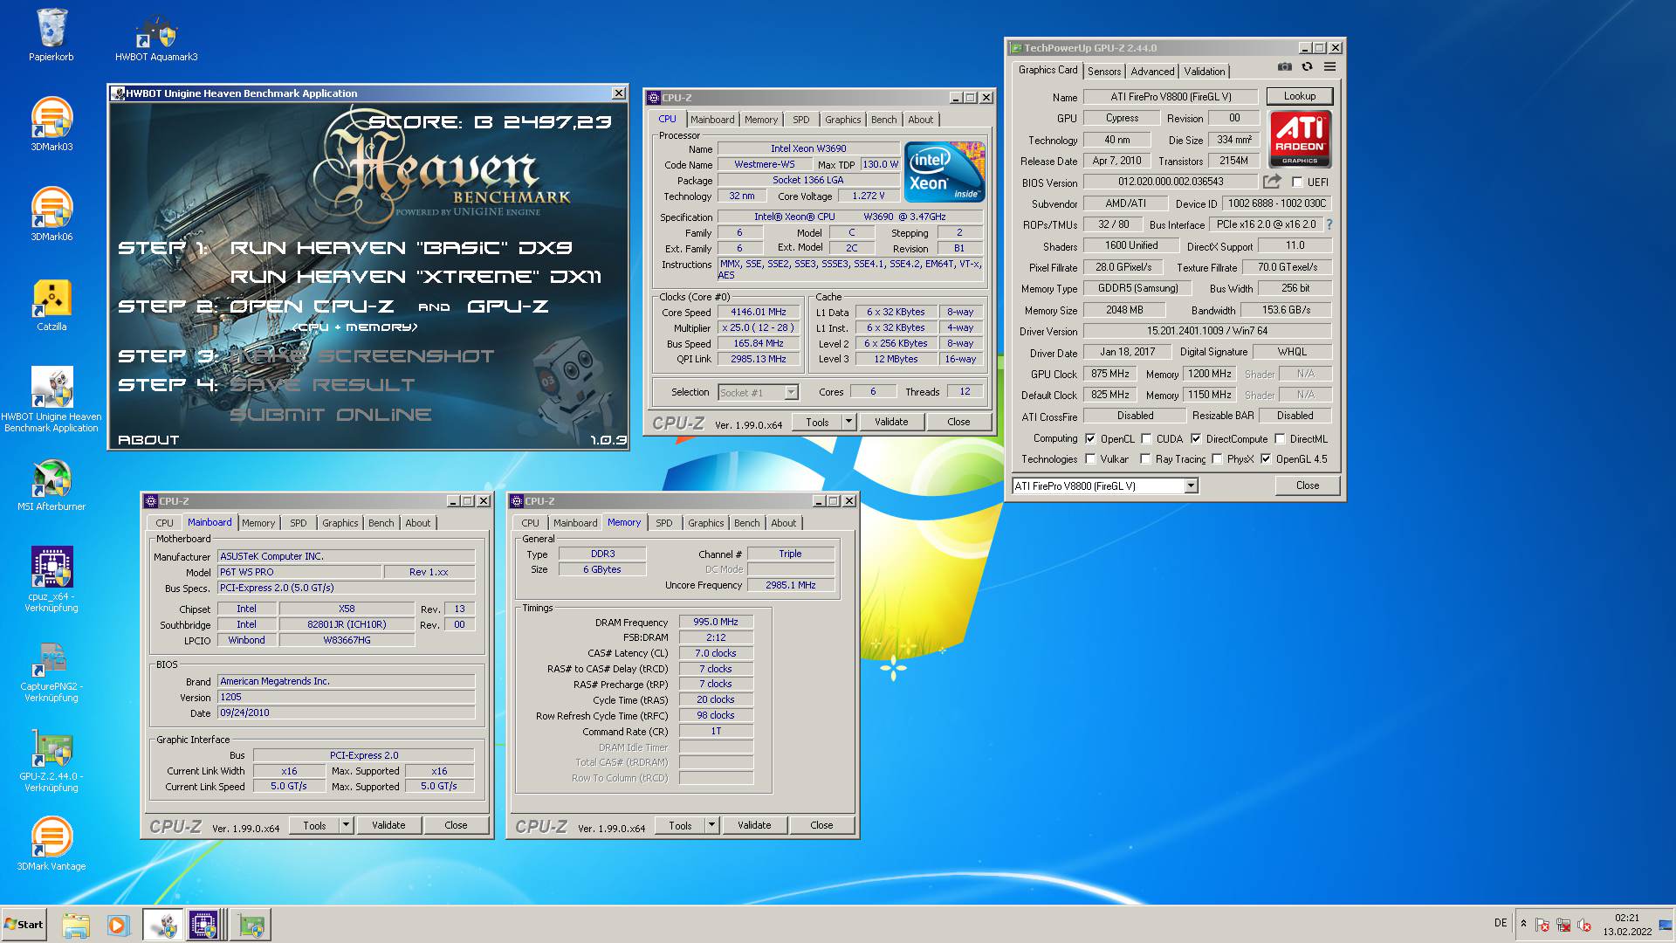Switch to HWBOT Heaven taskbar button
This screenshot has width=1676, height=943.
tap(162, 925)
